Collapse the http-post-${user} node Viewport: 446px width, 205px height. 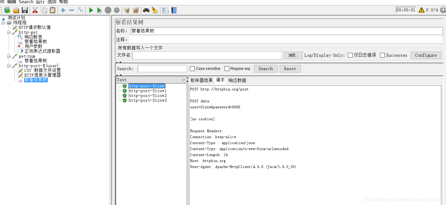[x=9, y=66]
